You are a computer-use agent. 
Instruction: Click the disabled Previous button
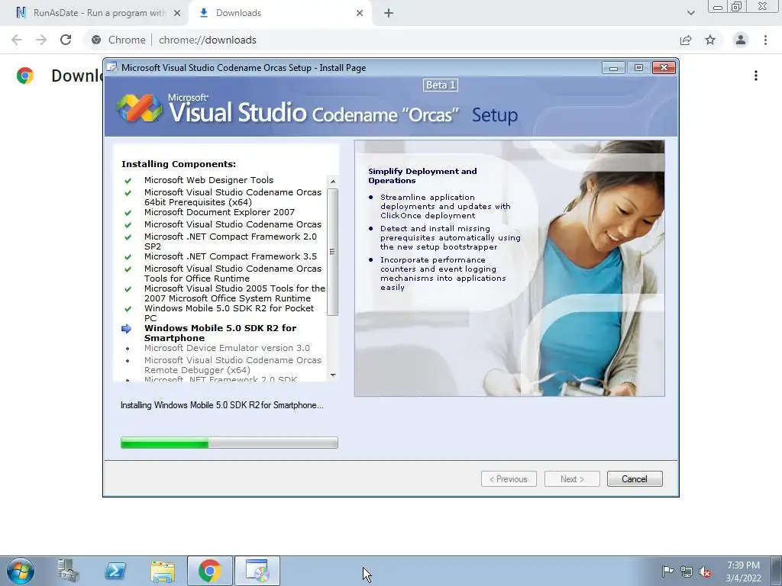pos(509,479)
